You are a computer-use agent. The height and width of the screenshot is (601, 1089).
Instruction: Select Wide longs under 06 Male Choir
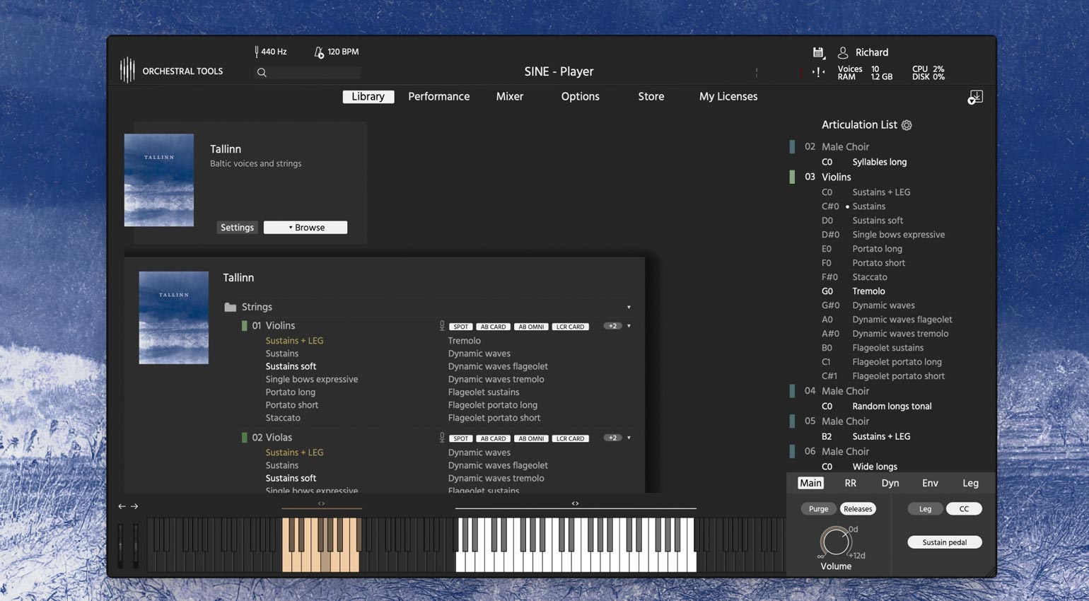click(875, 467)
